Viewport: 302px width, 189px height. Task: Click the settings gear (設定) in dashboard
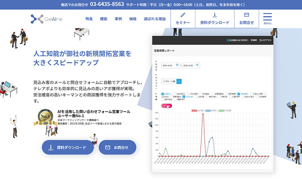click(x=253, y=40)
